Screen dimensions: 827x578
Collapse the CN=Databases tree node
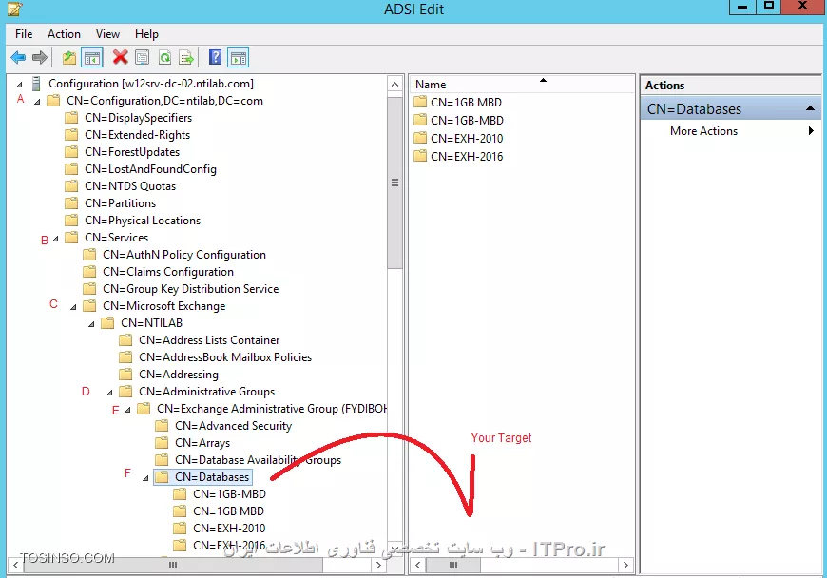pyautogui.click(x=145, y=478)
